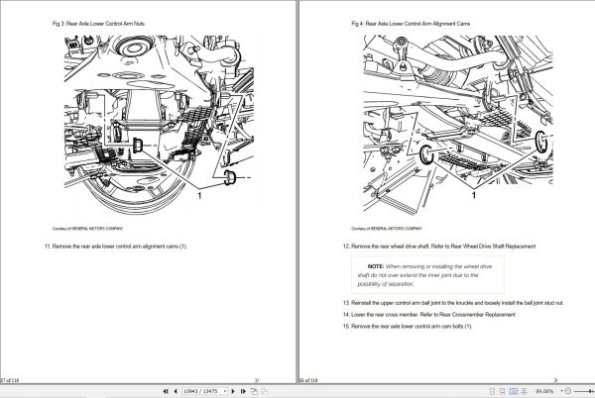Click the Fig 4 diagram image

(457, 124)
